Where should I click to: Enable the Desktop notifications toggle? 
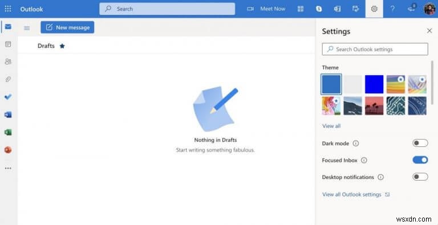[420, 177]
